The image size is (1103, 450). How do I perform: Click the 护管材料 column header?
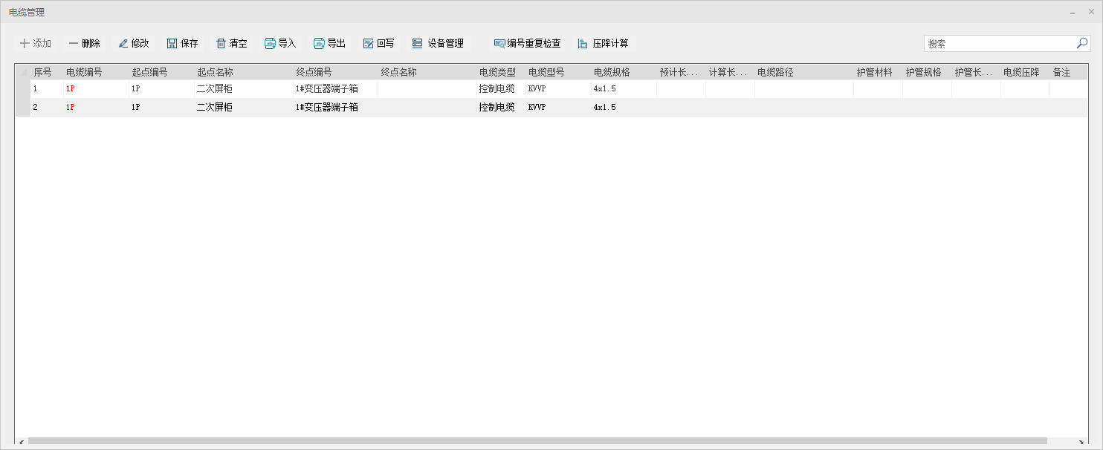tap(874, 72)
